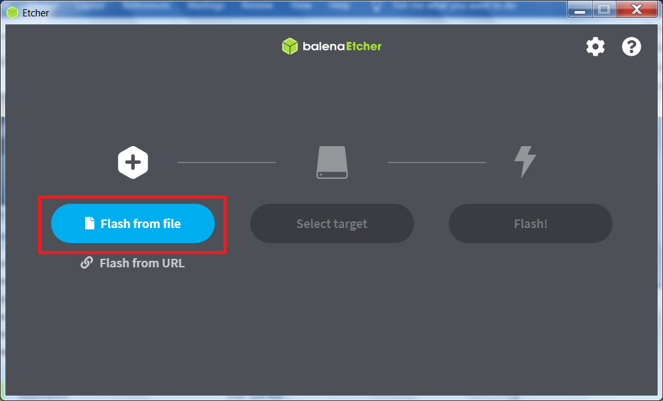
Task: Click the white plus hexagon icon
Action: (133, 162)
